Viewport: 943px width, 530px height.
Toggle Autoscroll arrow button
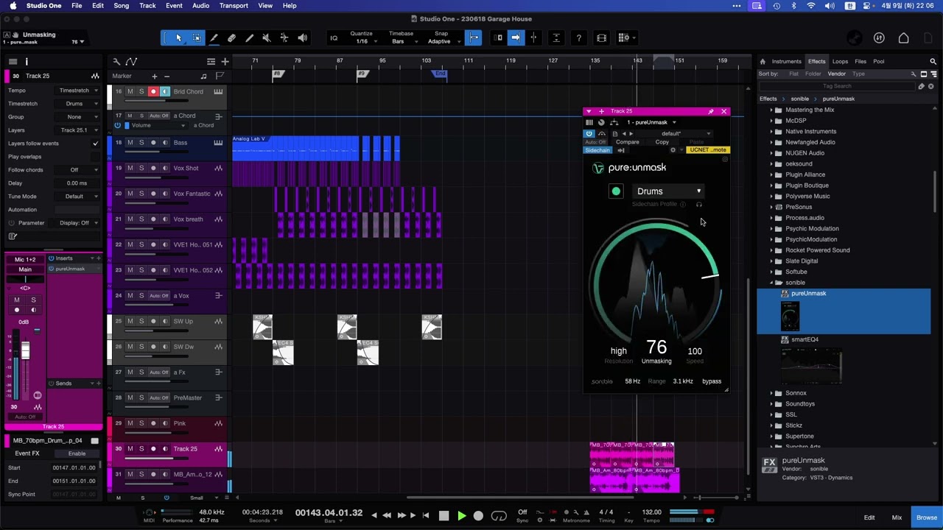click(x=516, y=38)
